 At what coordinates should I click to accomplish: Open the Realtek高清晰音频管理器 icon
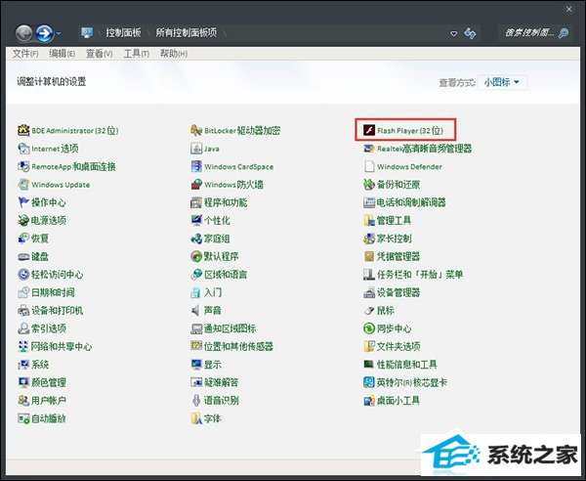[x=369, y=149]
